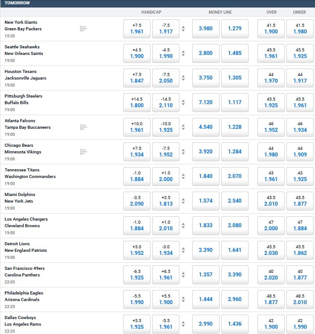The width and height of the screenshot is (315, 334).
Task: Bet Under 46 on Falcons vs Buccaneers
Action: tap(300, 127)
